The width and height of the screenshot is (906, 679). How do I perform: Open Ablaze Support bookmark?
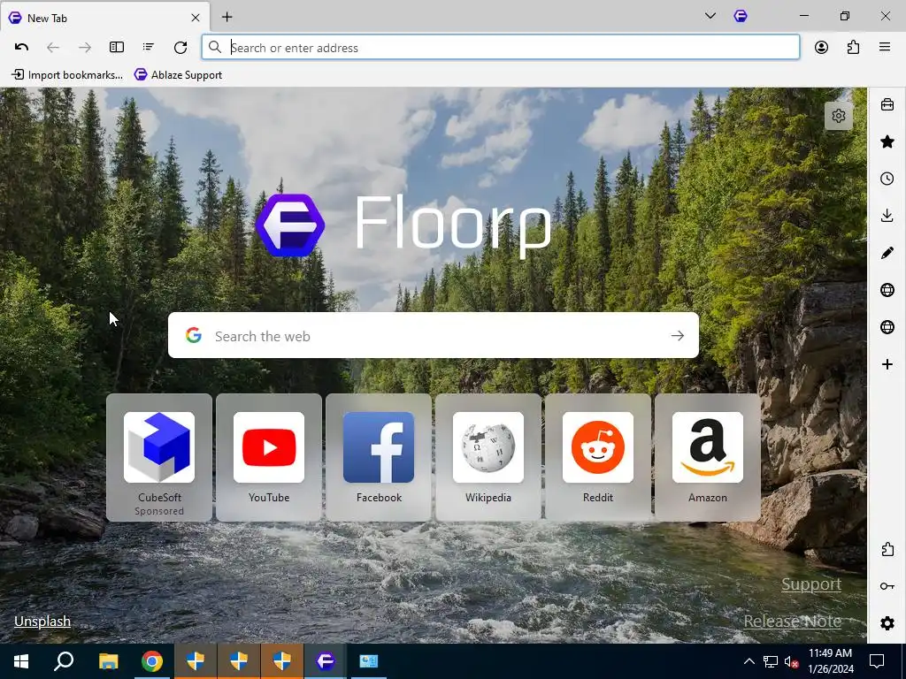[179, 75]
